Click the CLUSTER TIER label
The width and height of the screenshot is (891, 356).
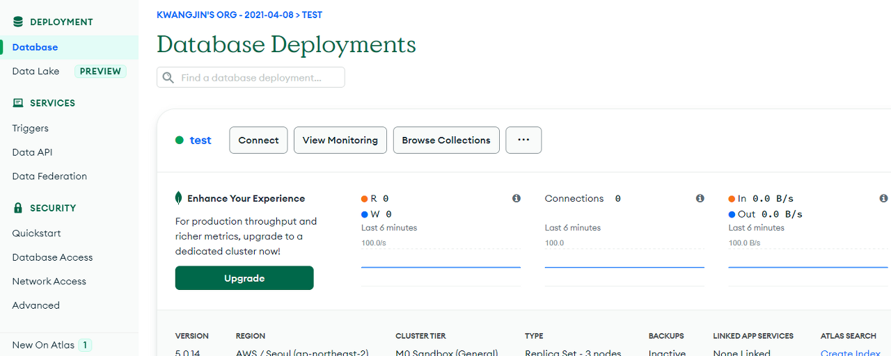[420, 336]
